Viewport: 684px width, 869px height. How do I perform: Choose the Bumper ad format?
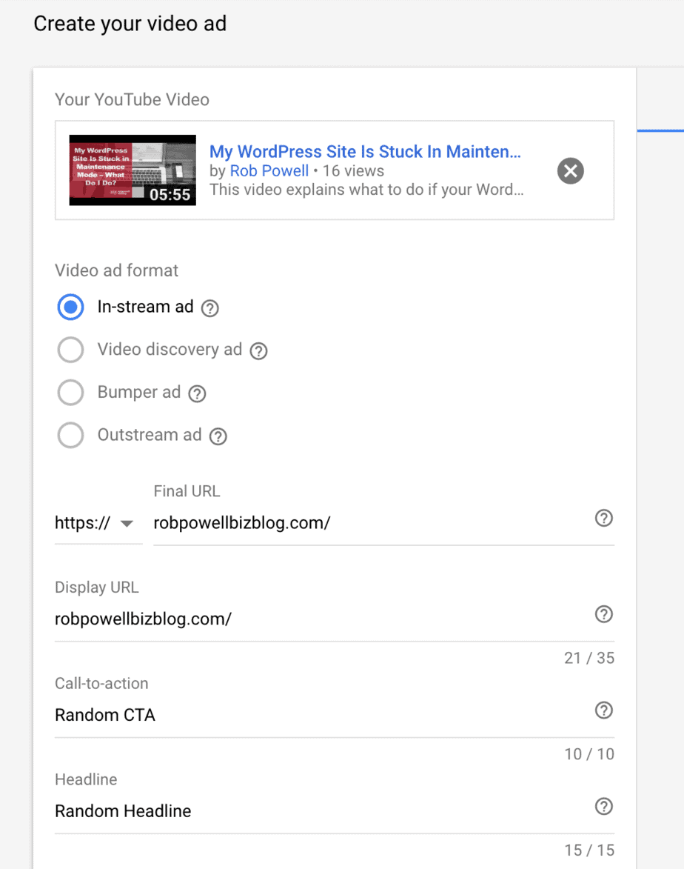pos(70,393)
